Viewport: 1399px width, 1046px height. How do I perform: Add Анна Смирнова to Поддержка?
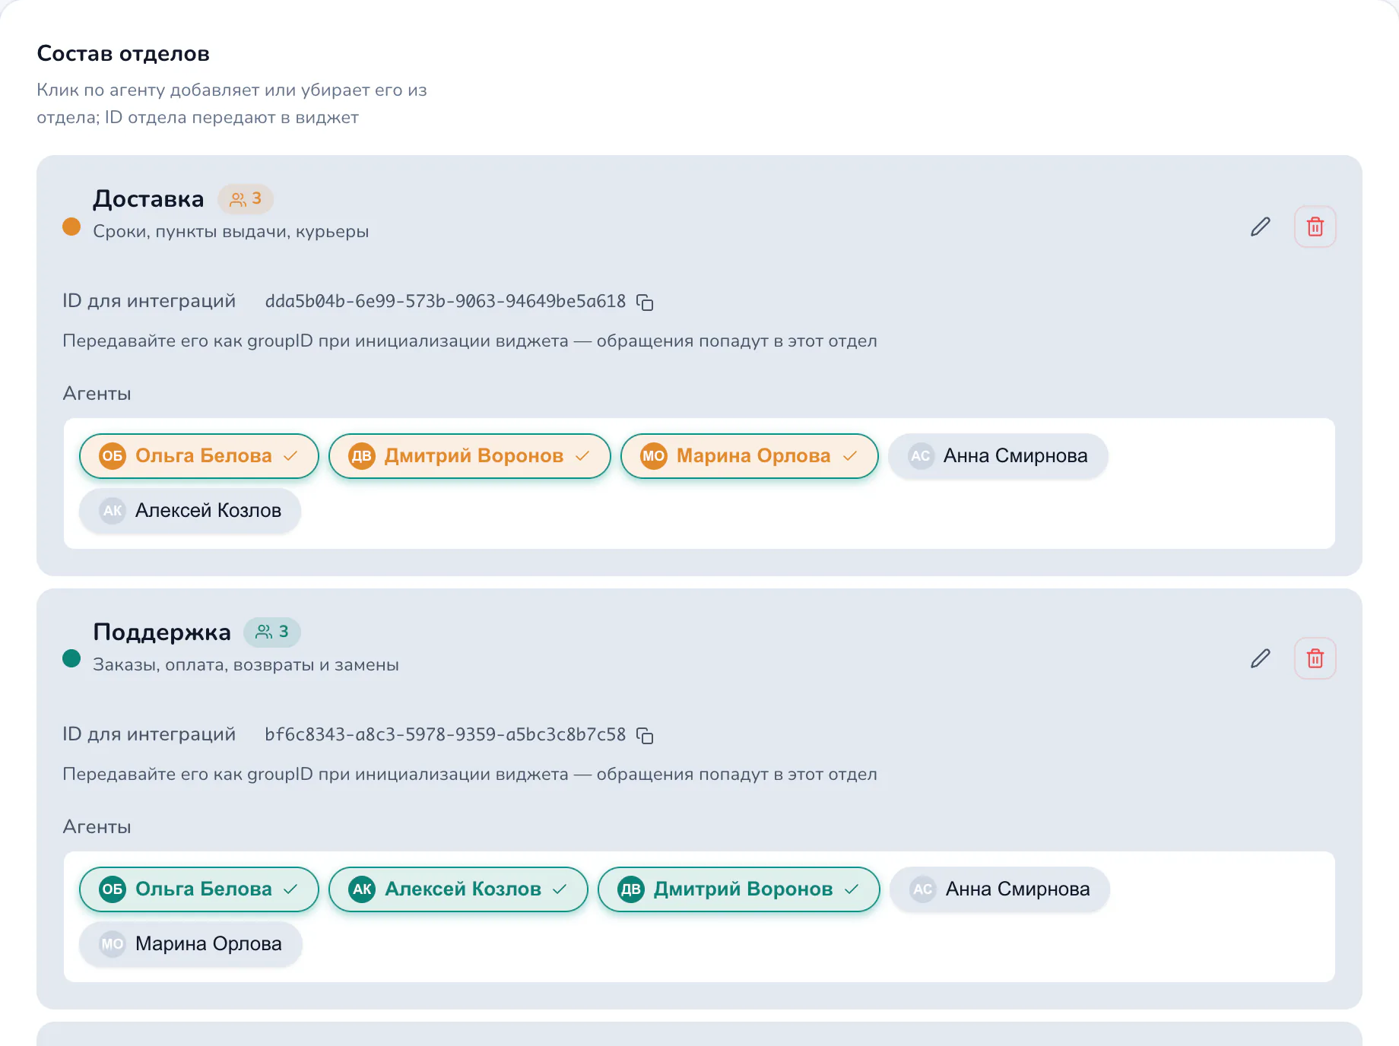[x=1000, y=889]
